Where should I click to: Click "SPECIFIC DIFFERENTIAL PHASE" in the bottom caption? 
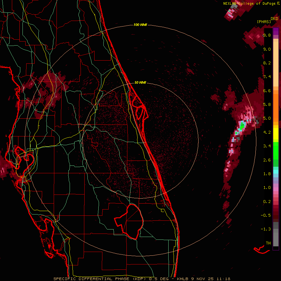pos(91,279)
